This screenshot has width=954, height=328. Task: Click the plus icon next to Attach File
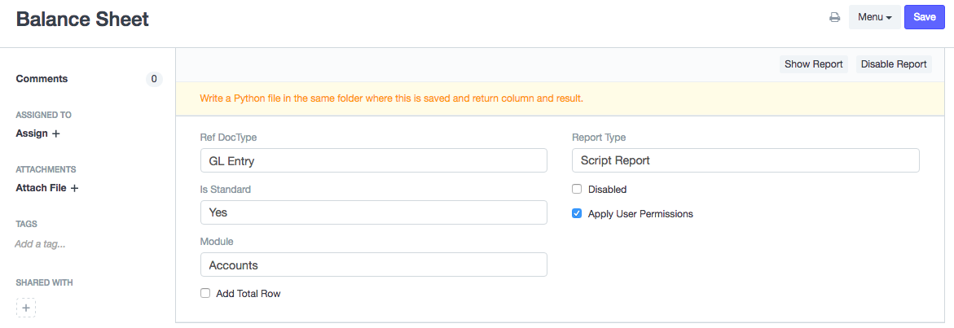coord(74,188)
